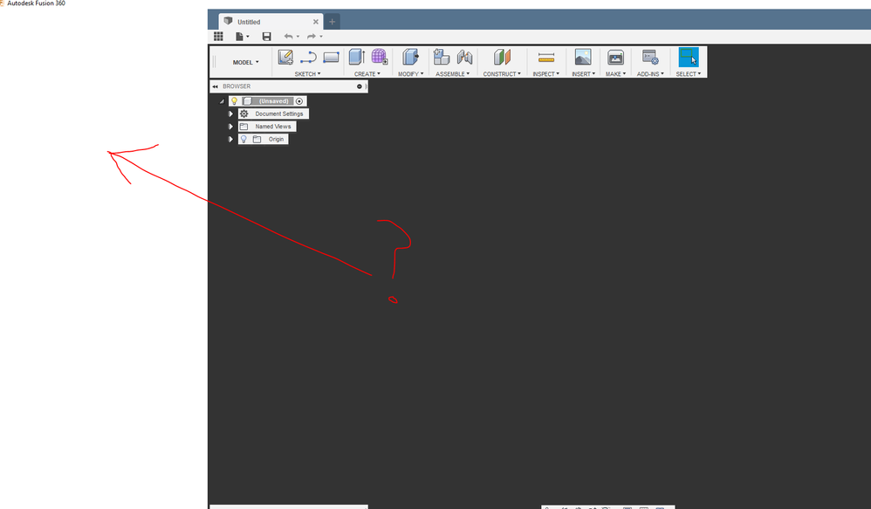Open the INSERT dropdown menu
The image size is (871, 509).
tap(583, 74)
